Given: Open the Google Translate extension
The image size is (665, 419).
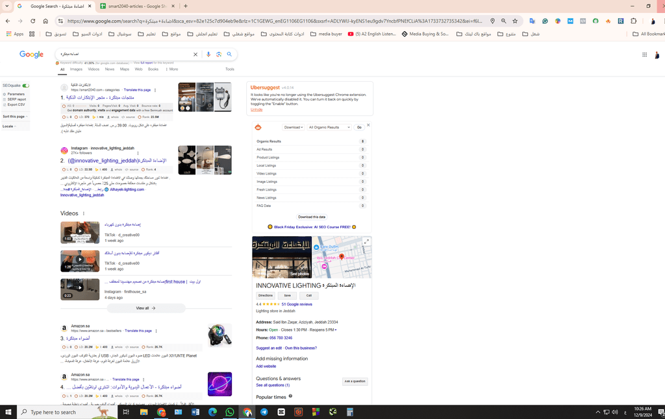Looking at the screenshot, I should click(533, 21).
